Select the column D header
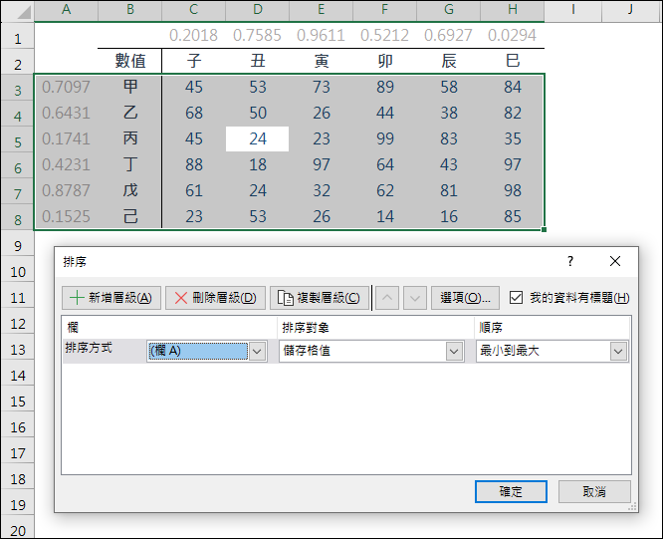Image resolution: width=663 pixels, height=539 pixels. [x=258, y=10]
